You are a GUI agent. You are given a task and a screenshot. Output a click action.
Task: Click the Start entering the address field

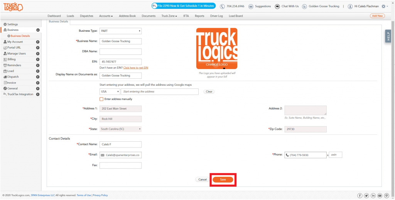[160, 92]
